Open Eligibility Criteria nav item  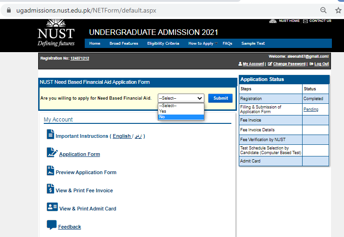pos(163,43)
